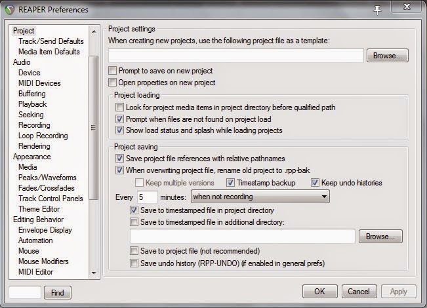The width and height of the screenshot is (427, 308).
Task: Click the autosave minutes field
Action: coord(147,197)
